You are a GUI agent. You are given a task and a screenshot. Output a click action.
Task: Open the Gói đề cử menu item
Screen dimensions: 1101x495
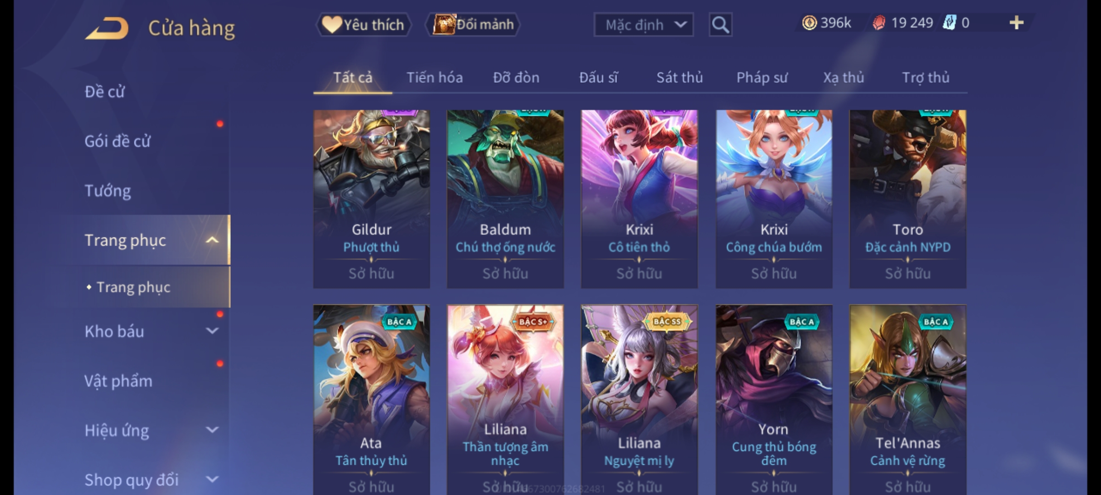click(117, 141)
